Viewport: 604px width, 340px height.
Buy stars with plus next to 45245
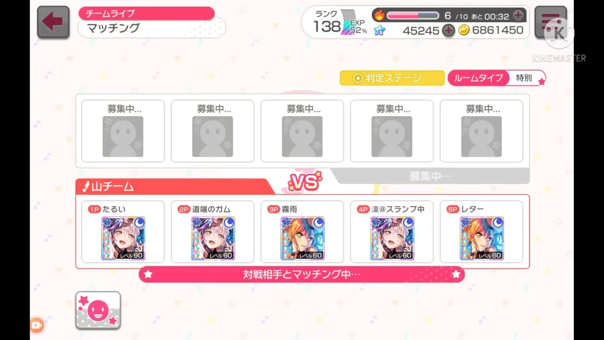[448, 31]
